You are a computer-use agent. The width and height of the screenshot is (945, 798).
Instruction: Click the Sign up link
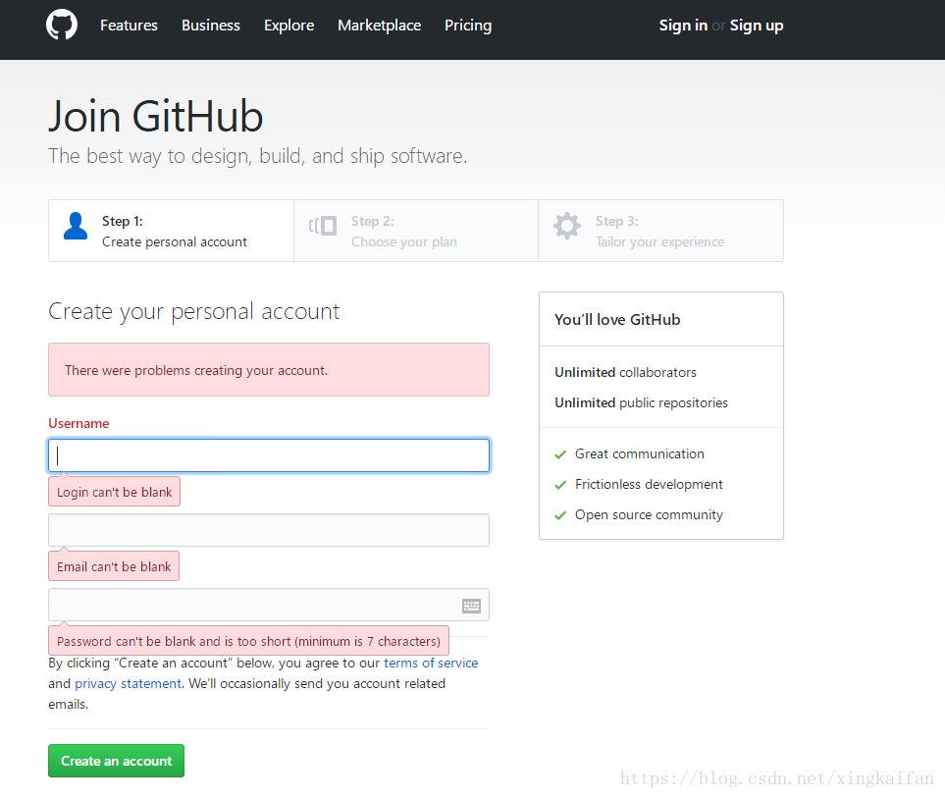(x=756, y=25)
